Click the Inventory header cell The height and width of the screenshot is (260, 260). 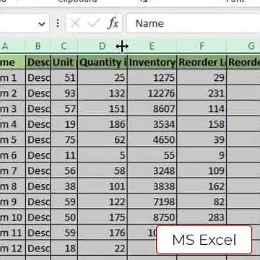152,62
